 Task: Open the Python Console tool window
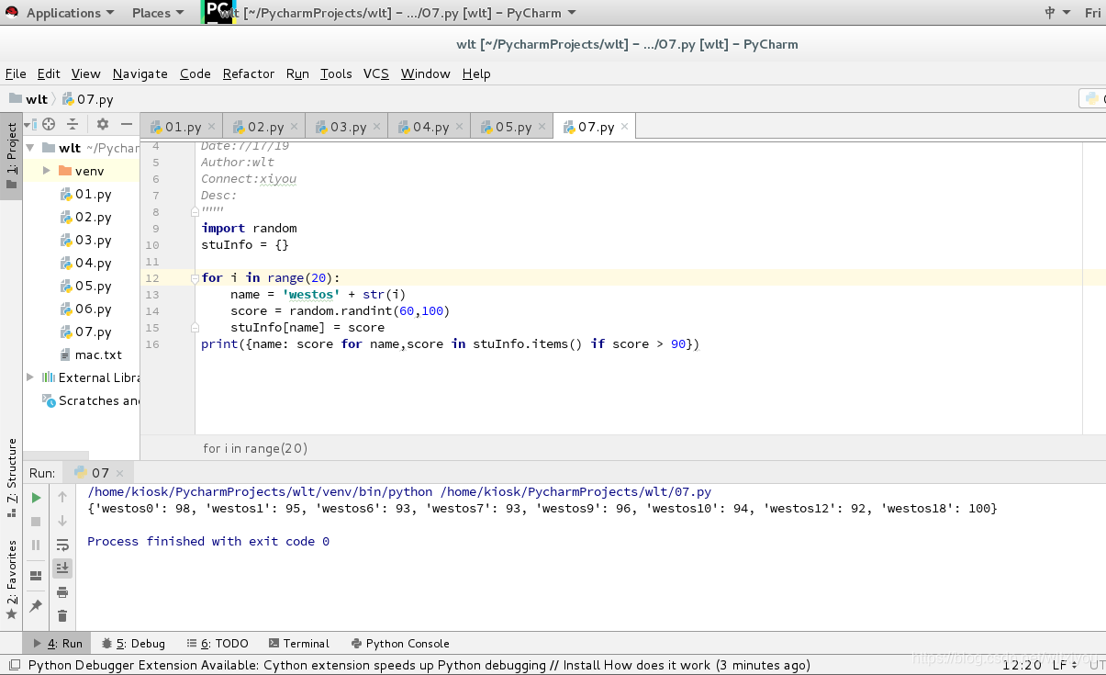[x=399, y=643]
